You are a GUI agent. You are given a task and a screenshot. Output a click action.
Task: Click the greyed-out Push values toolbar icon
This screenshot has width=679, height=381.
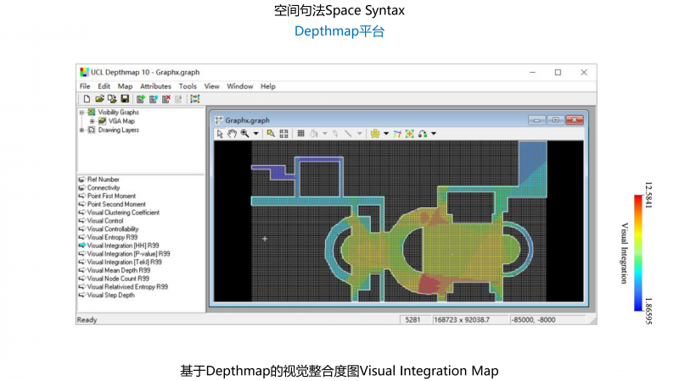(178, 99)
